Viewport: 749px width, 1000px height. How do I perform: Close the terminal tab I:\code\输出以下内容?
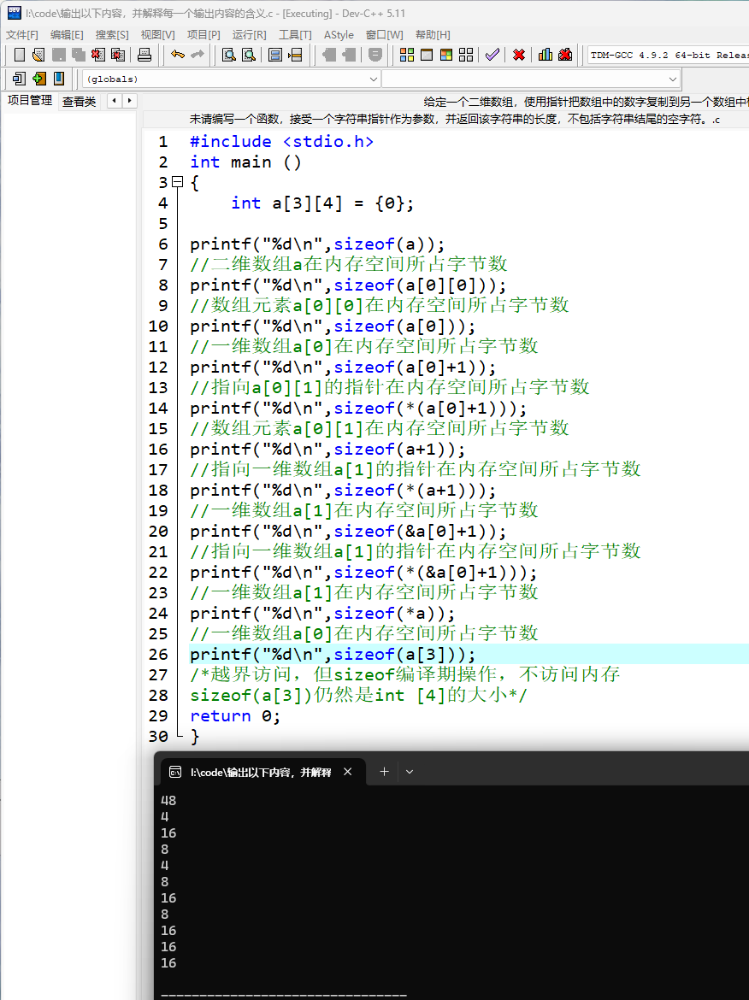[x=348, y=772]
